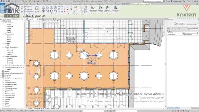Select the Move tool in Modify panel
Viewport: 199px width, 112px height.
click(44, 11)
